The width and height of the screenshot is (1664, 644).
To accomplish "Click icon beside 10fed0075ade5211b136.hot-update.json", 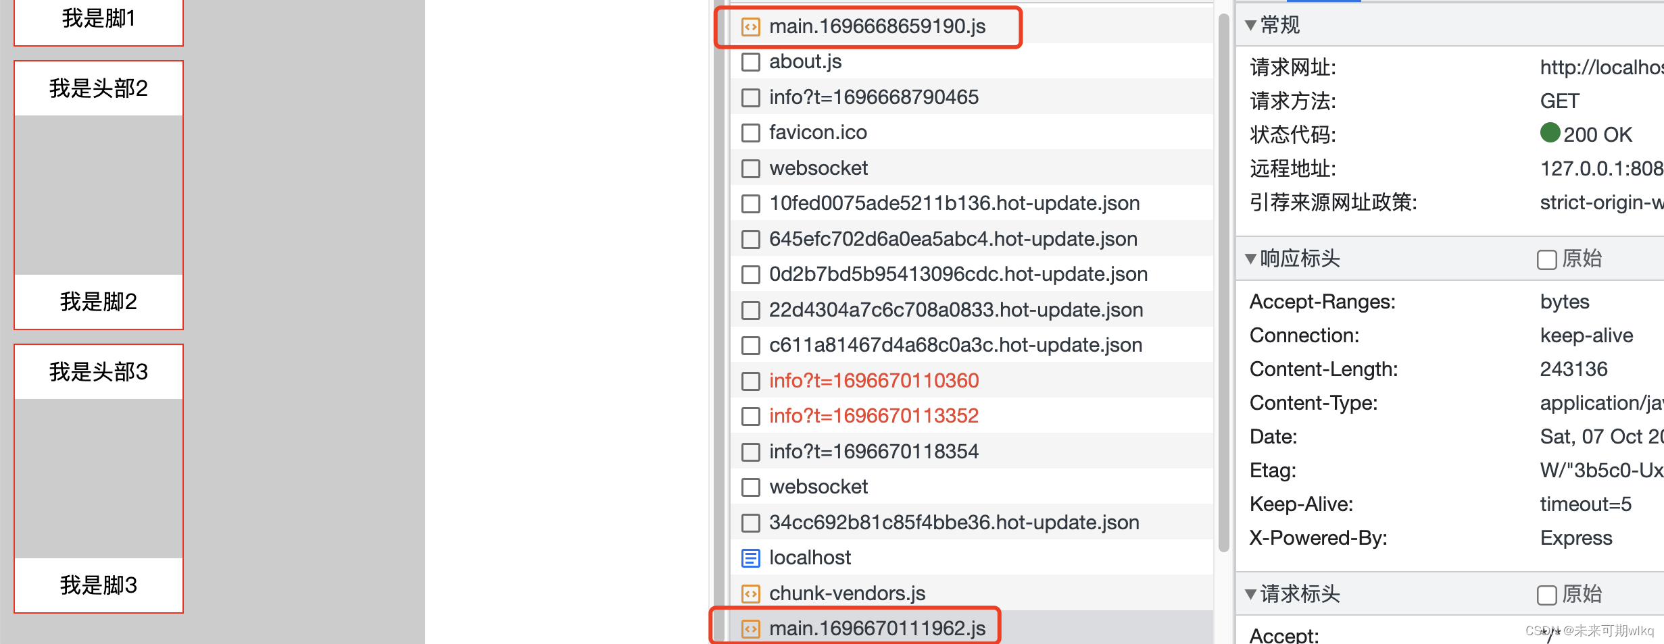I will click(751, 204).
